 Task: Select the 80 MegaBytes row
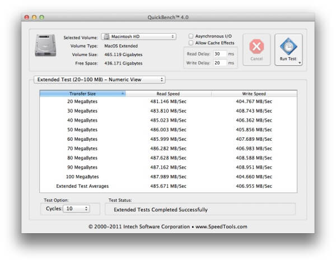tap(168, 158)
